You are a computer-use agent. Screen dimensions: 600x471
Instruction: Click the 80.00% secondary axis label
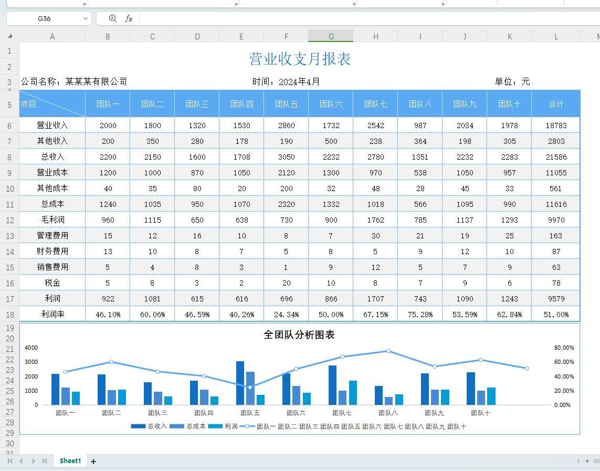click(564, 348)
